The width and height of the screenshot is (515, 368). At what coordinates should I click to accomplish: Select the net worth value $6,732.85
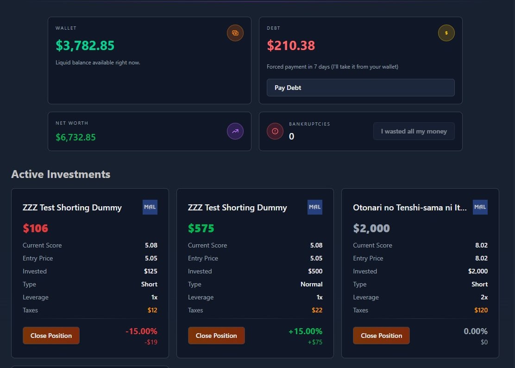[75, 137]
